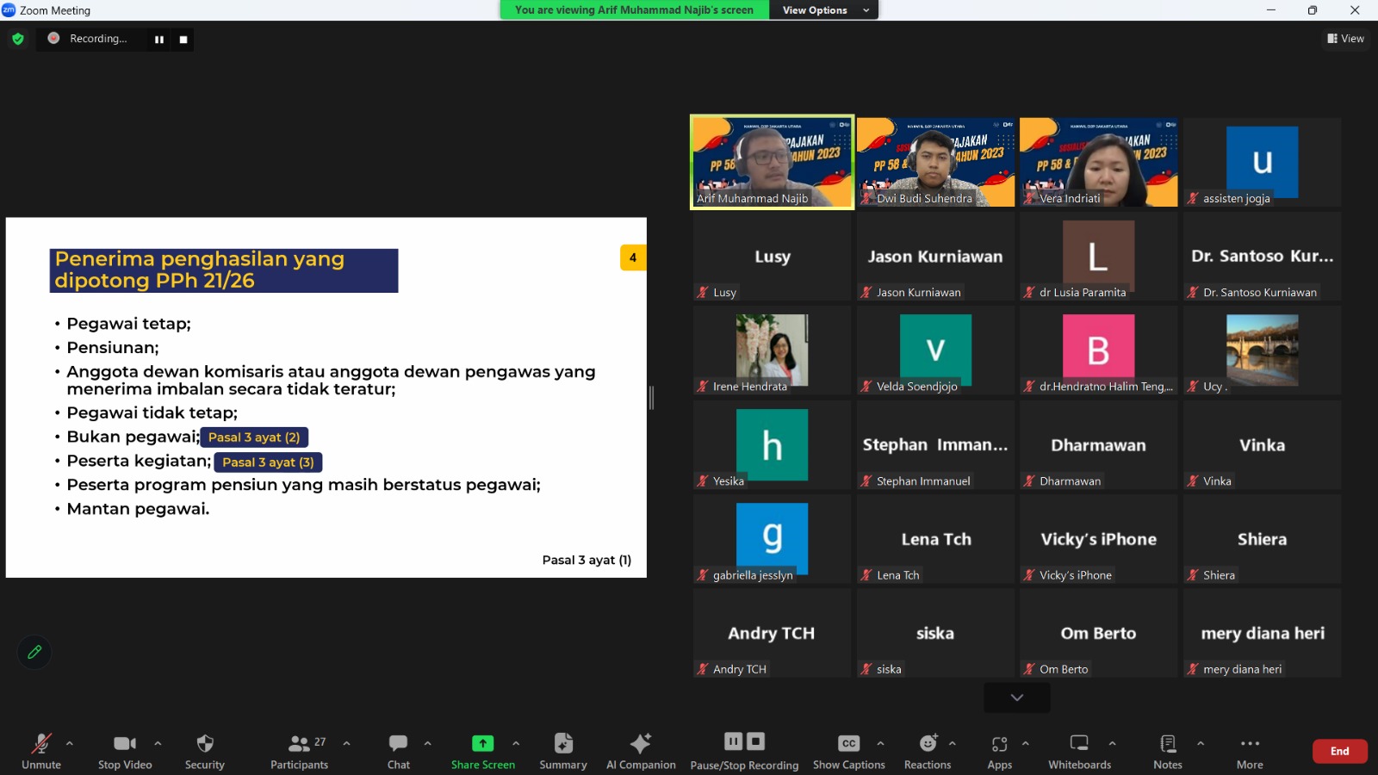Open the Chat panel
1378x775 pixels.
pos(398,744)
